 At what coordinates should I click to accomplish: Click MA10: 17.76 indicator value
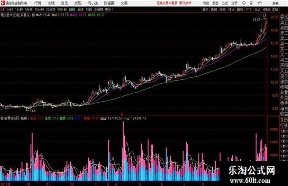tap(60, 15)
